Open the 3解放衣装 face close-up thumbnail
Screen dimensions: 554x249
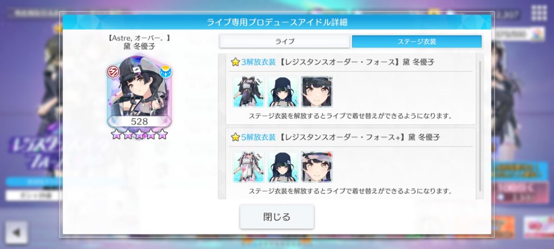pos(317,91)
